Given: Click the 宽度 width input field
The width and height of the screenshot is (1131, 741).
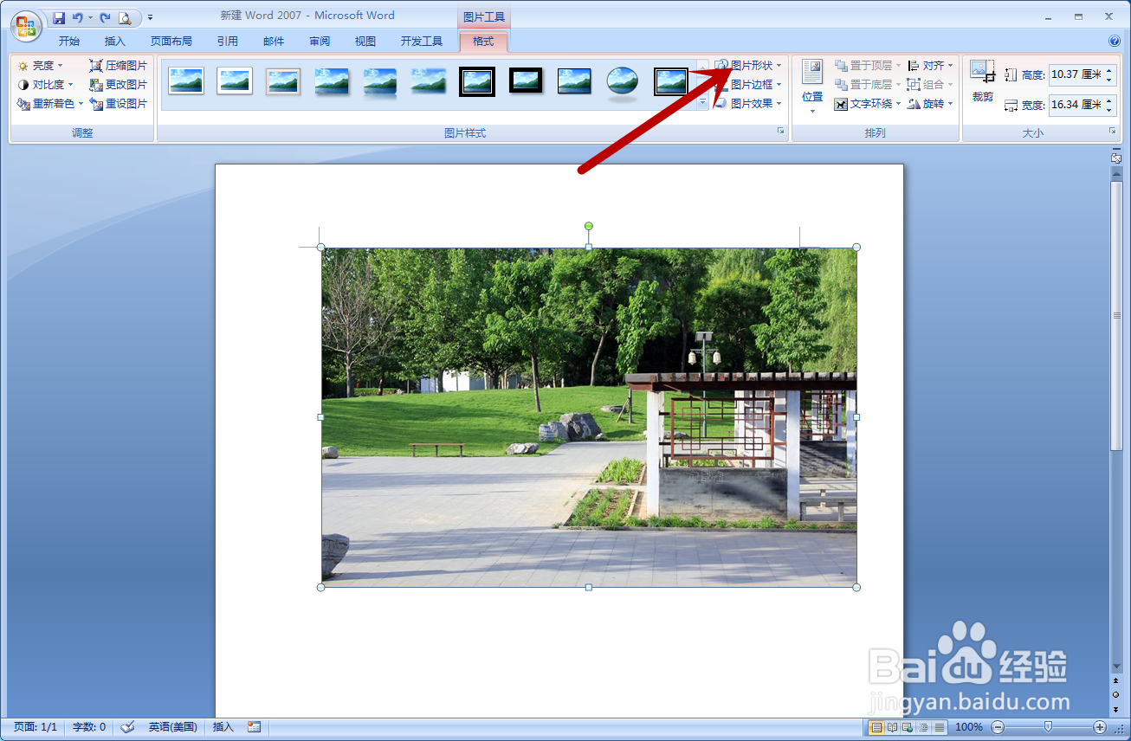Looking at the screenshot, I should pyautogui.click(x=1076, y=105).
